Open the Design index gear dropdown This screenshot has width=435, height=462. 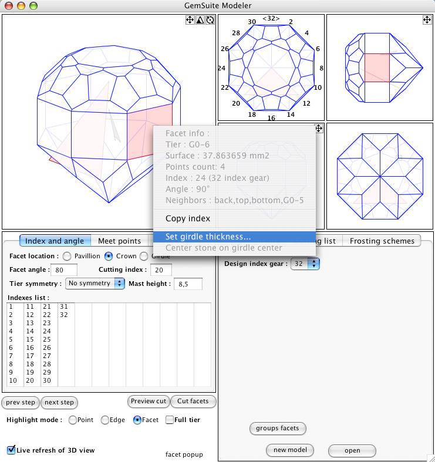coord(305,264)
